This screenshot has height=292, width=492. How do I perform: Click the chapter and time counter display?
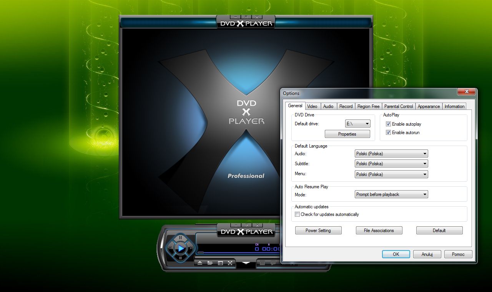click(268, 247)
